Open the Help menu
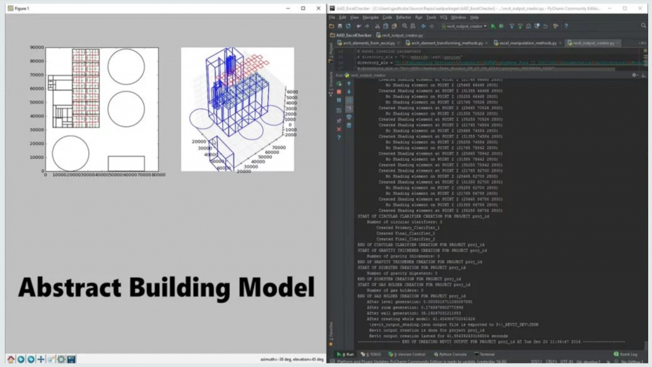The image size is (652, 367). [x=474, y=17]
